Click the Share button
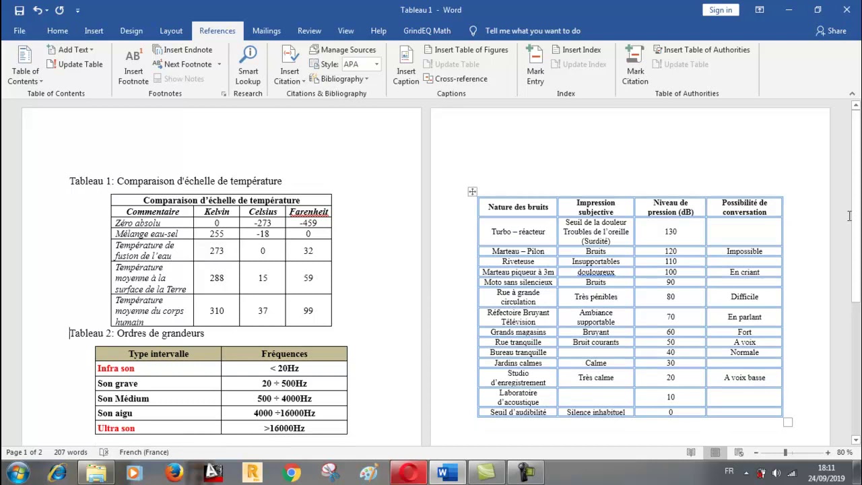The width and height of the screenshot is (862, 485). pos(831,31)
